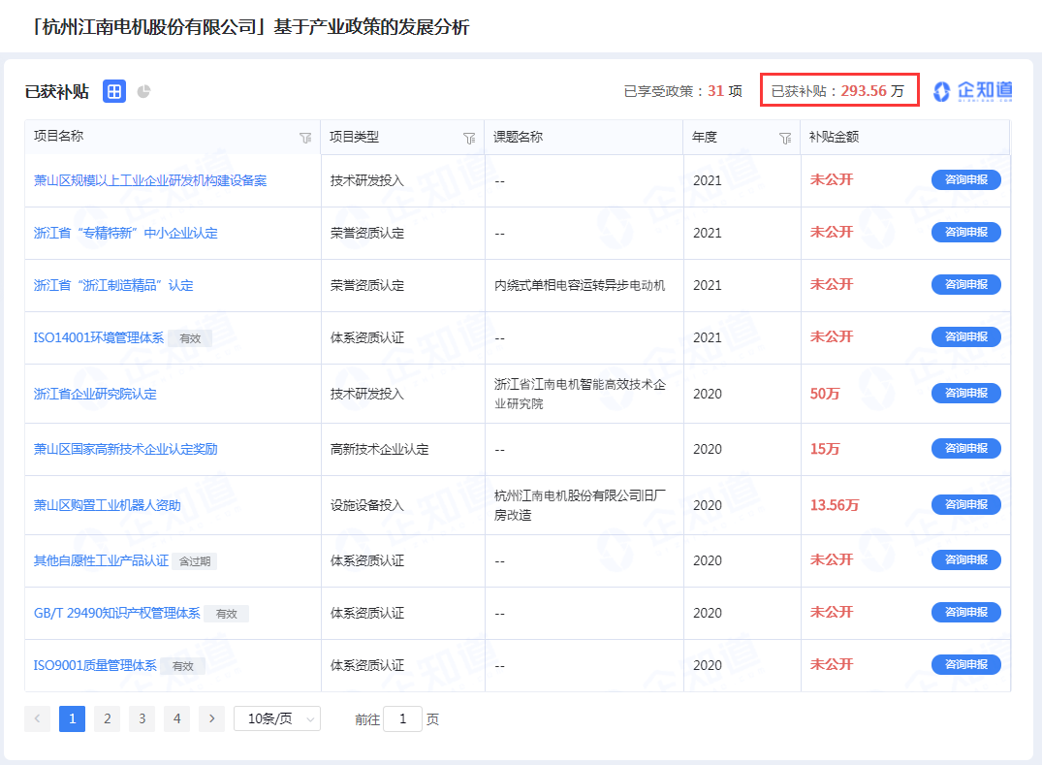1042x765 pixels.
Task: Open 其他自愿性工业产品认证 link
Action: tap(101, 561)
